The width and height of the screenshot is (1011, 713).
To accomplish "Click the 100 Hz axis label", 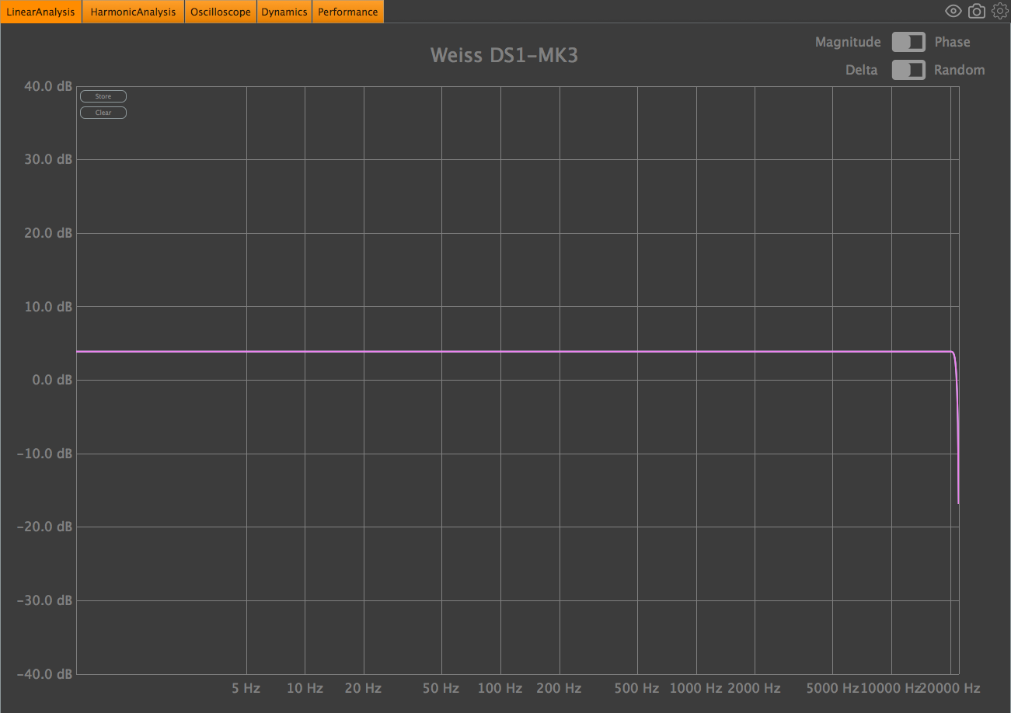I will pos(500,688).
